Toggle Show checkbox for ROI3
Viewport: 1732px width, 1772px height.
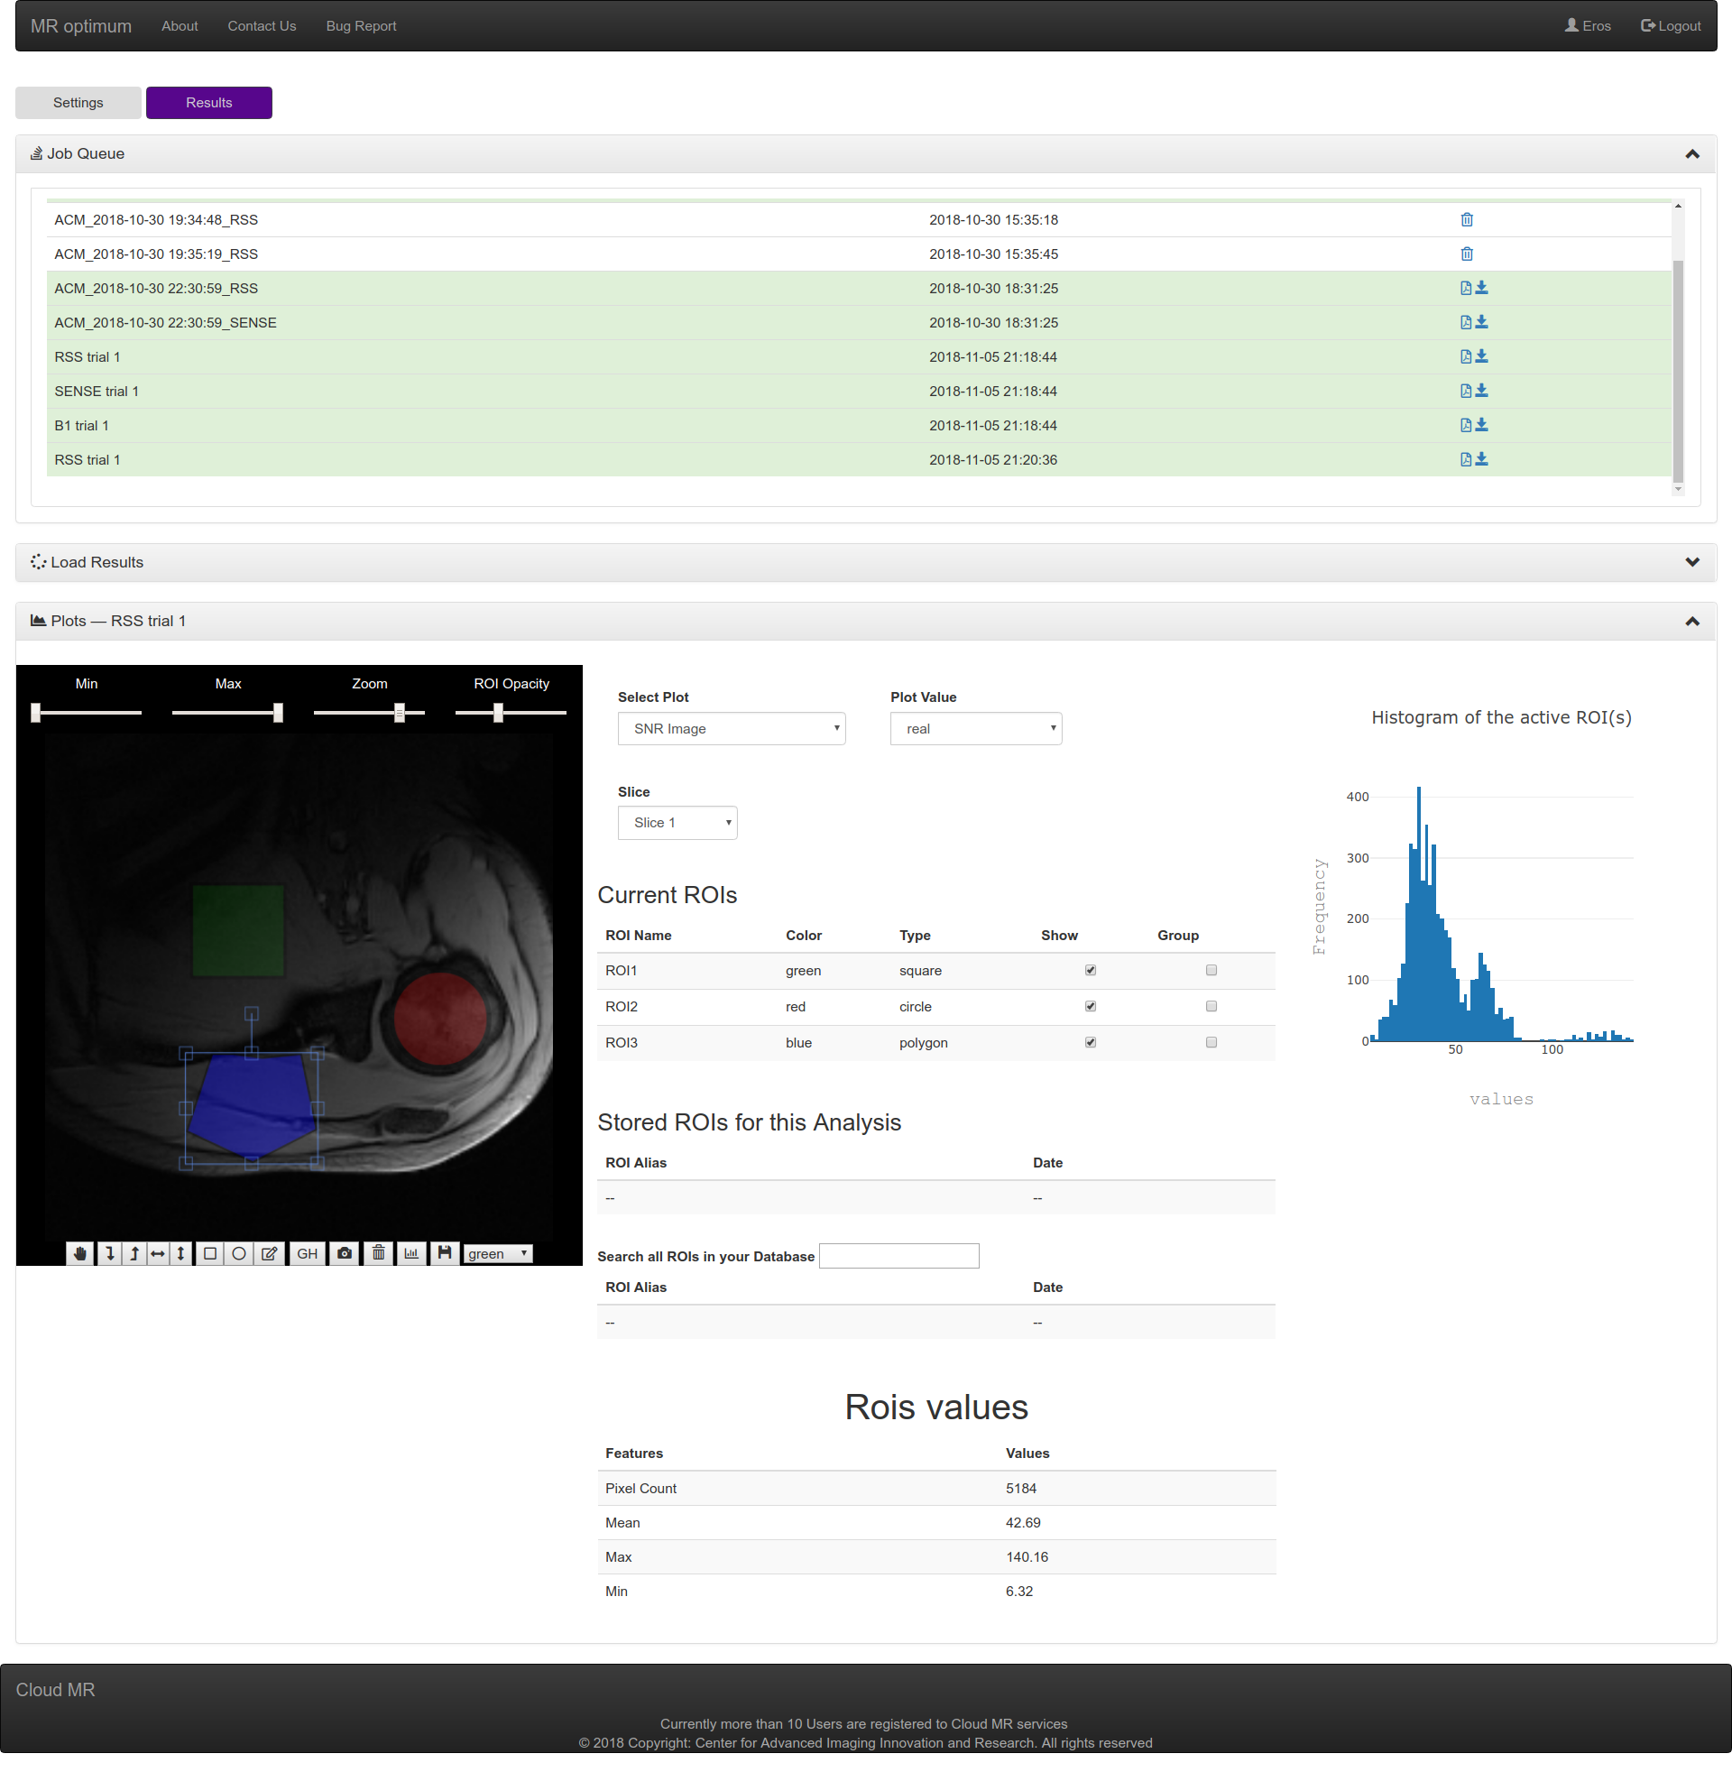pyautogui.click(x=1090, y=1042)
